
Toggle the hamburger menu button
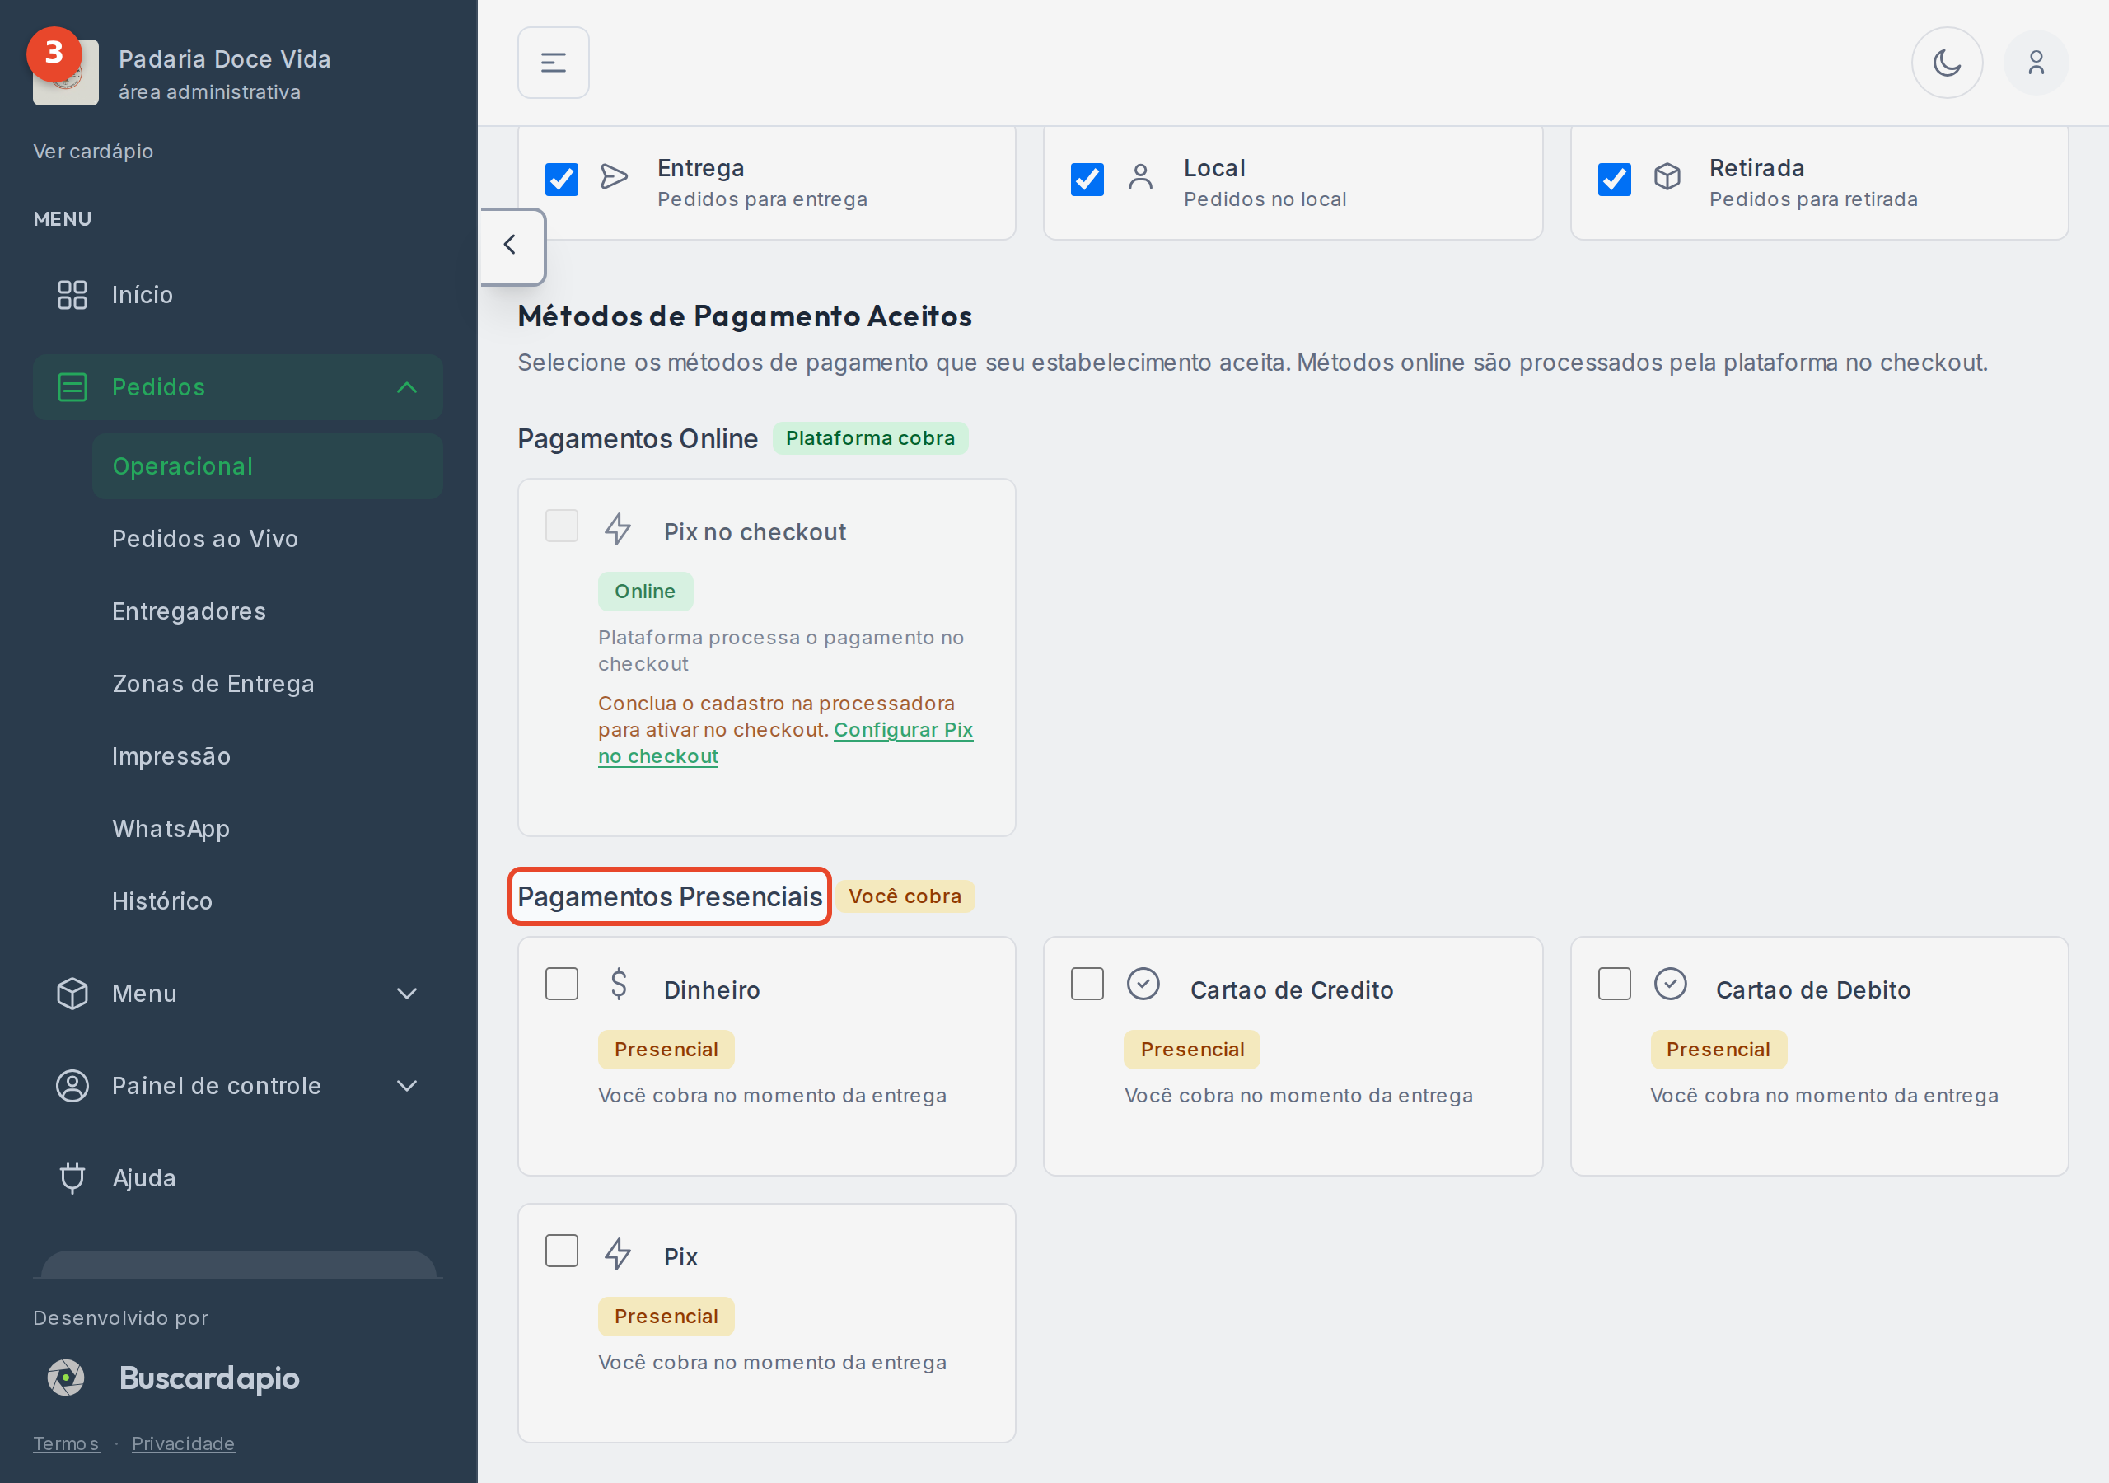tap(553, 63)
